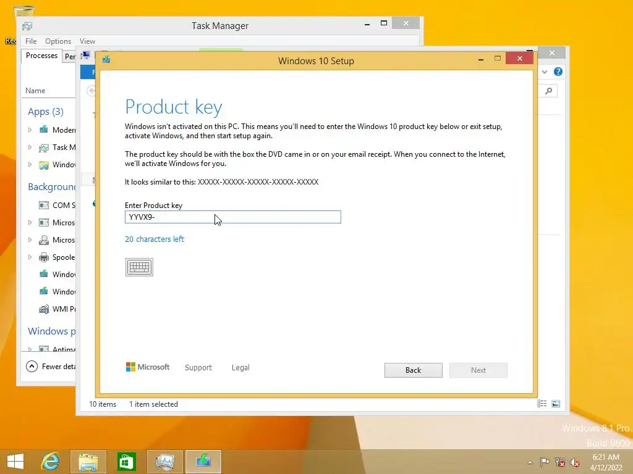The height and width of the screenshot is (474, 633).
Task: Click the Microsoft logo in Setup
Action: pyautogui.click(x=148, y=367)
